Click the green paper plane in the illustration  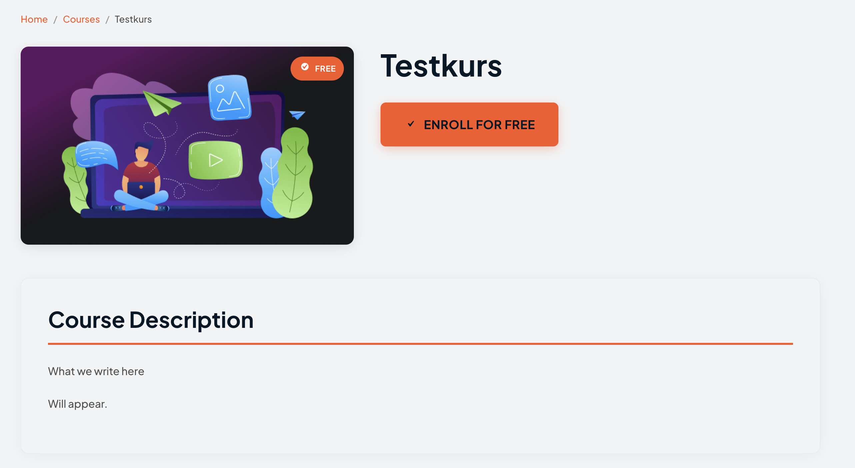[x=162, y=103]
